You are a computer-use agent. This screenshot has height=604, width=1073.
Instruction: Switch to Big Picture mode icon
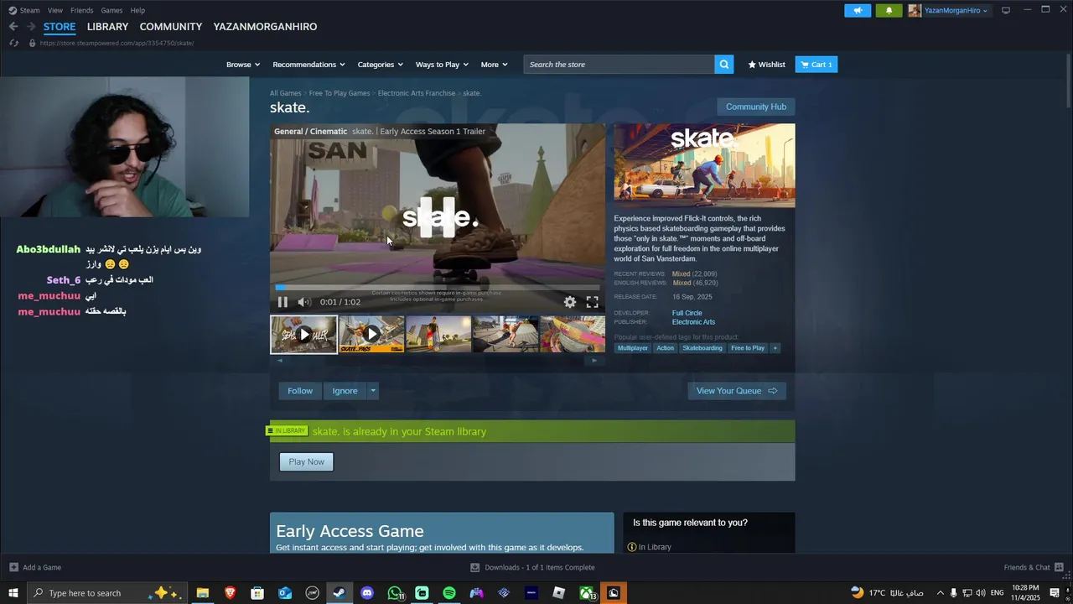pyautogui.click(x=1006, y=10)
